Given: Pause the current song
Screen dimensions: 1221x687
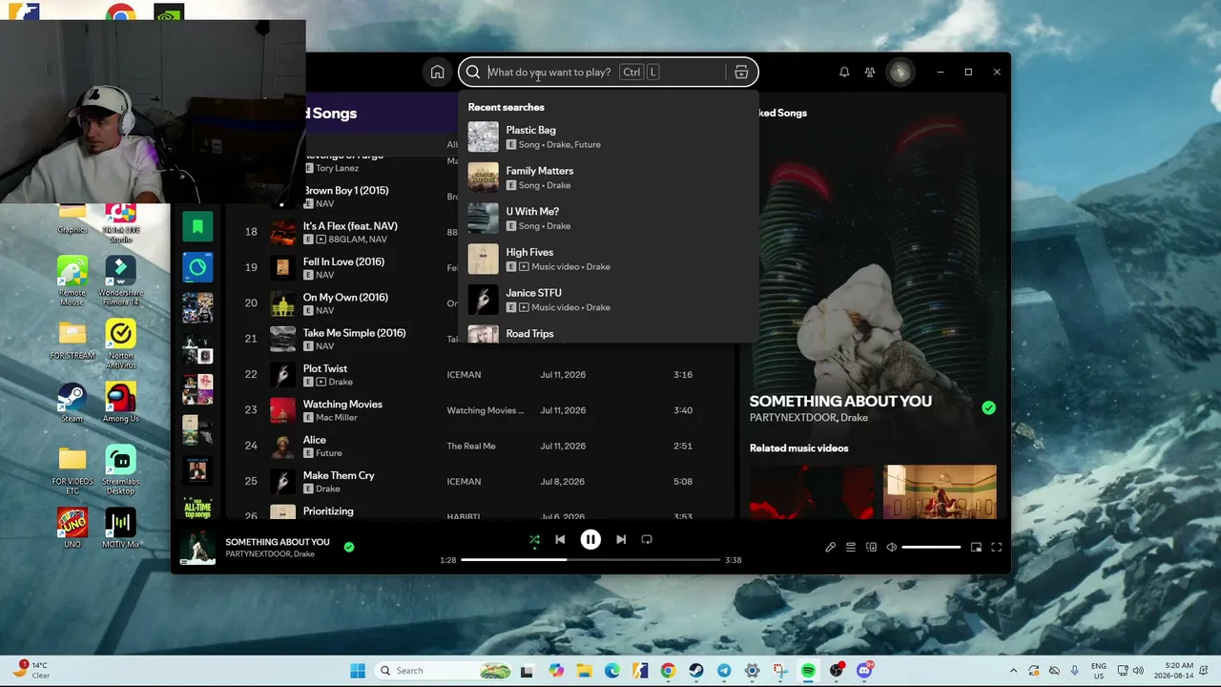Looking at the screenshot, I should [590, 539].
